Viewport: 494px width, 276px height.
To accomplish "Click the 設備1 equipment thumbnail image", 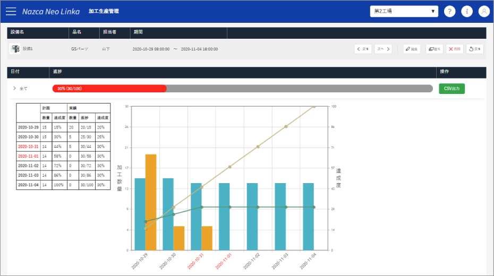I will point(14,49).
